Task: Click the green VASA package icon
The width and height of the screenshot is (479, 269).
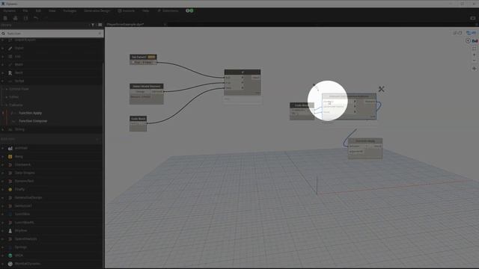Action: pos(10,256)
